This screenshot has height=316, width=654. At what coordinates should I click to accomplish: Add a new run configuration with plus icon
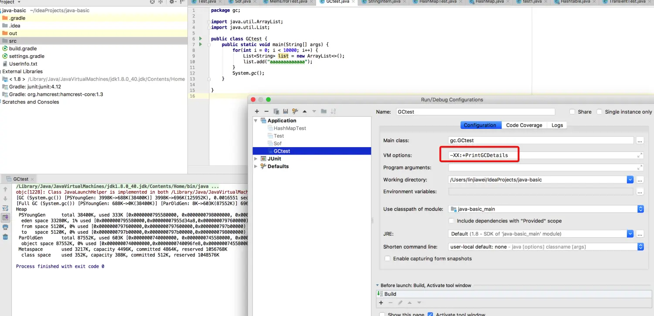point(257,111)
